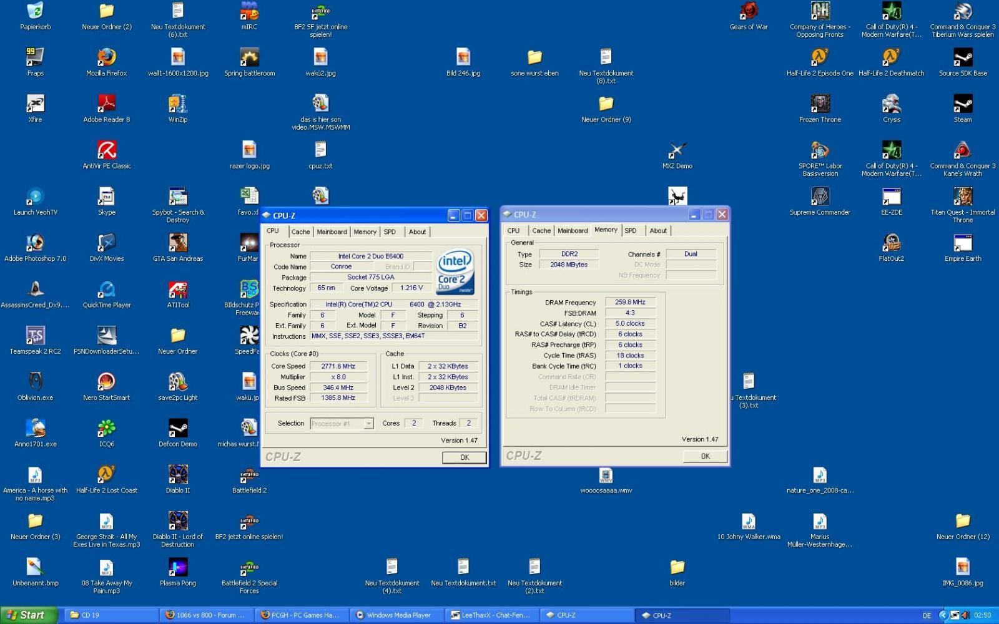The image size is (999, 624).
Task: Click the DRAM Frequency field 259.8 MHz
Action: tap(630, 302)
